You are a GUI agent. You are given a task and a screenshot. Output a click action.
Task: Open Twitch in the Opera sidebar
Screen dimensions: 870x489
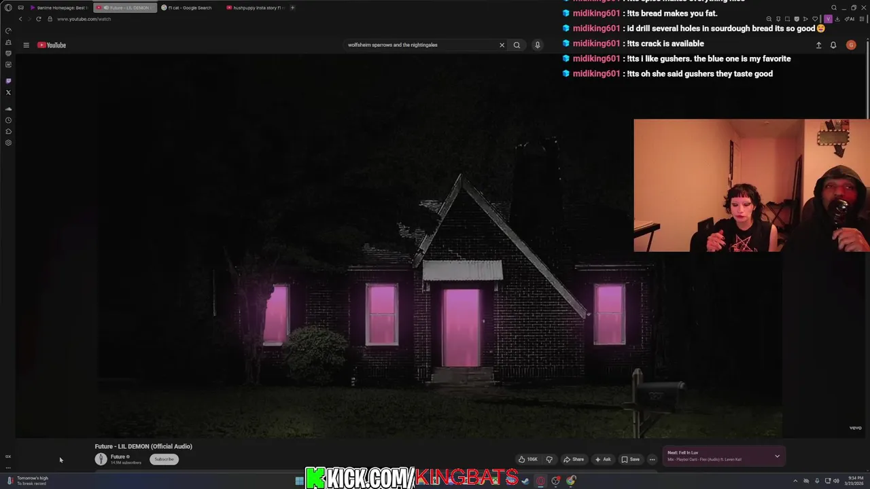[x=8, y=80]
